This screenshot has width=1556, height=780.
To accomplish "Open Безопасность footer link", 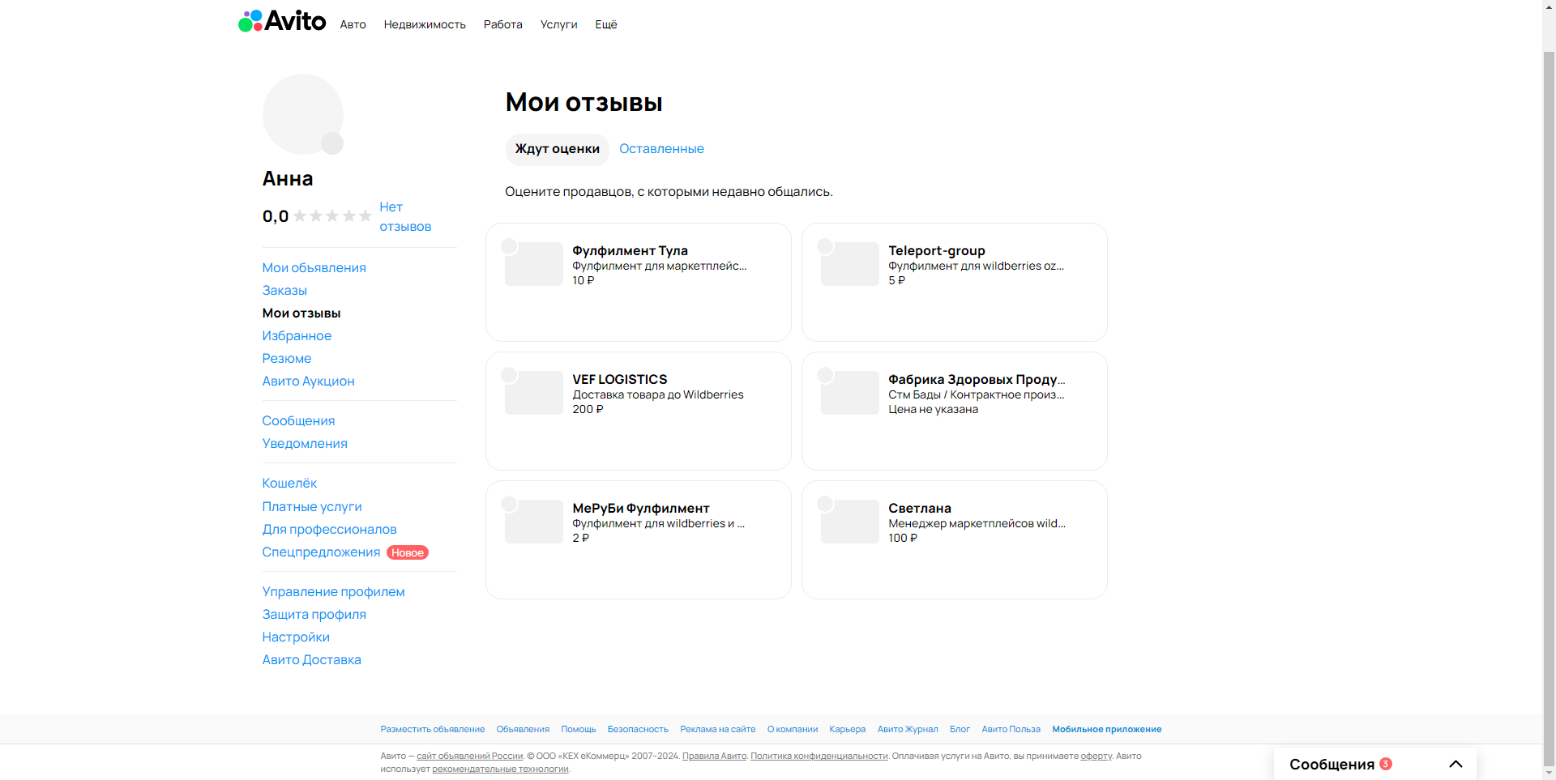I will coord(638,730).
